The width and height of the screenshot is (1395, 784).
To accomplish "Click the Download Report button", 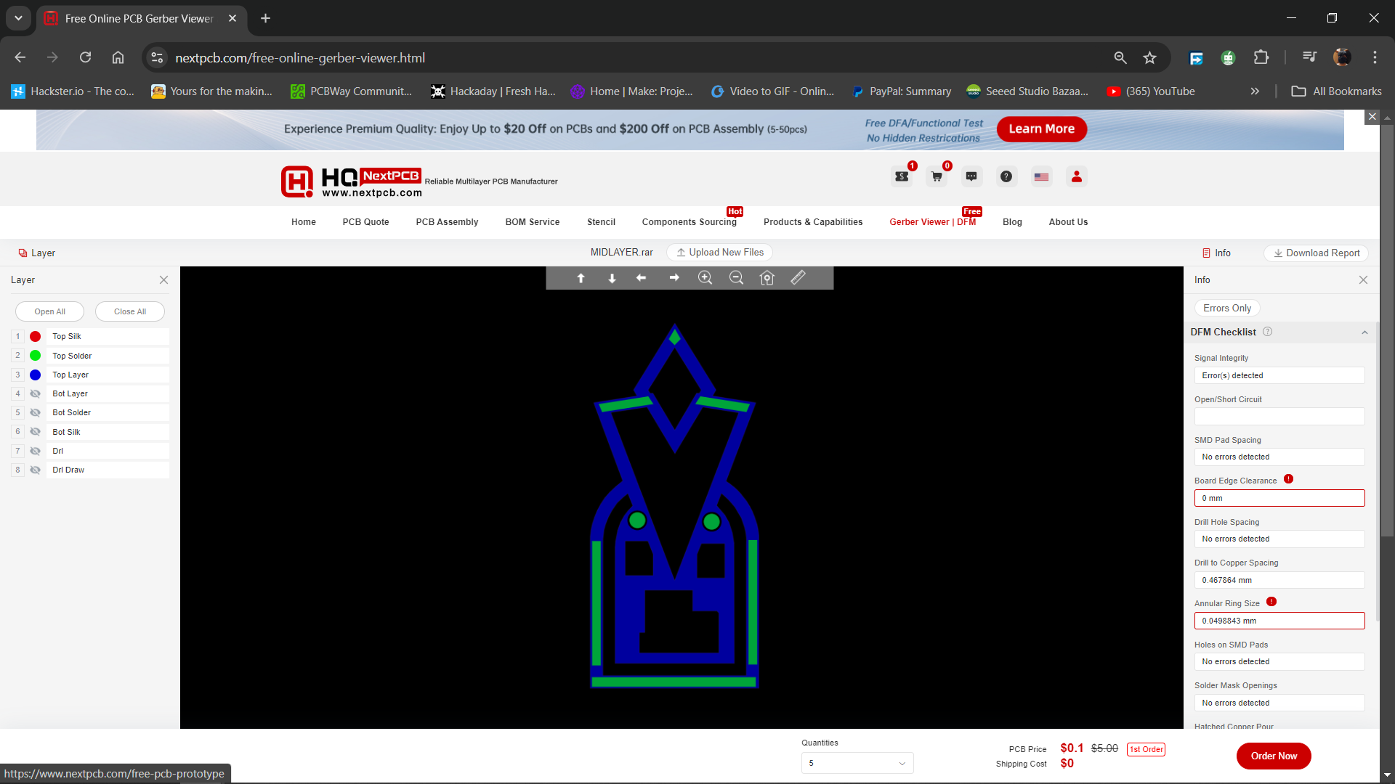I will click(x=1317, y=253).
